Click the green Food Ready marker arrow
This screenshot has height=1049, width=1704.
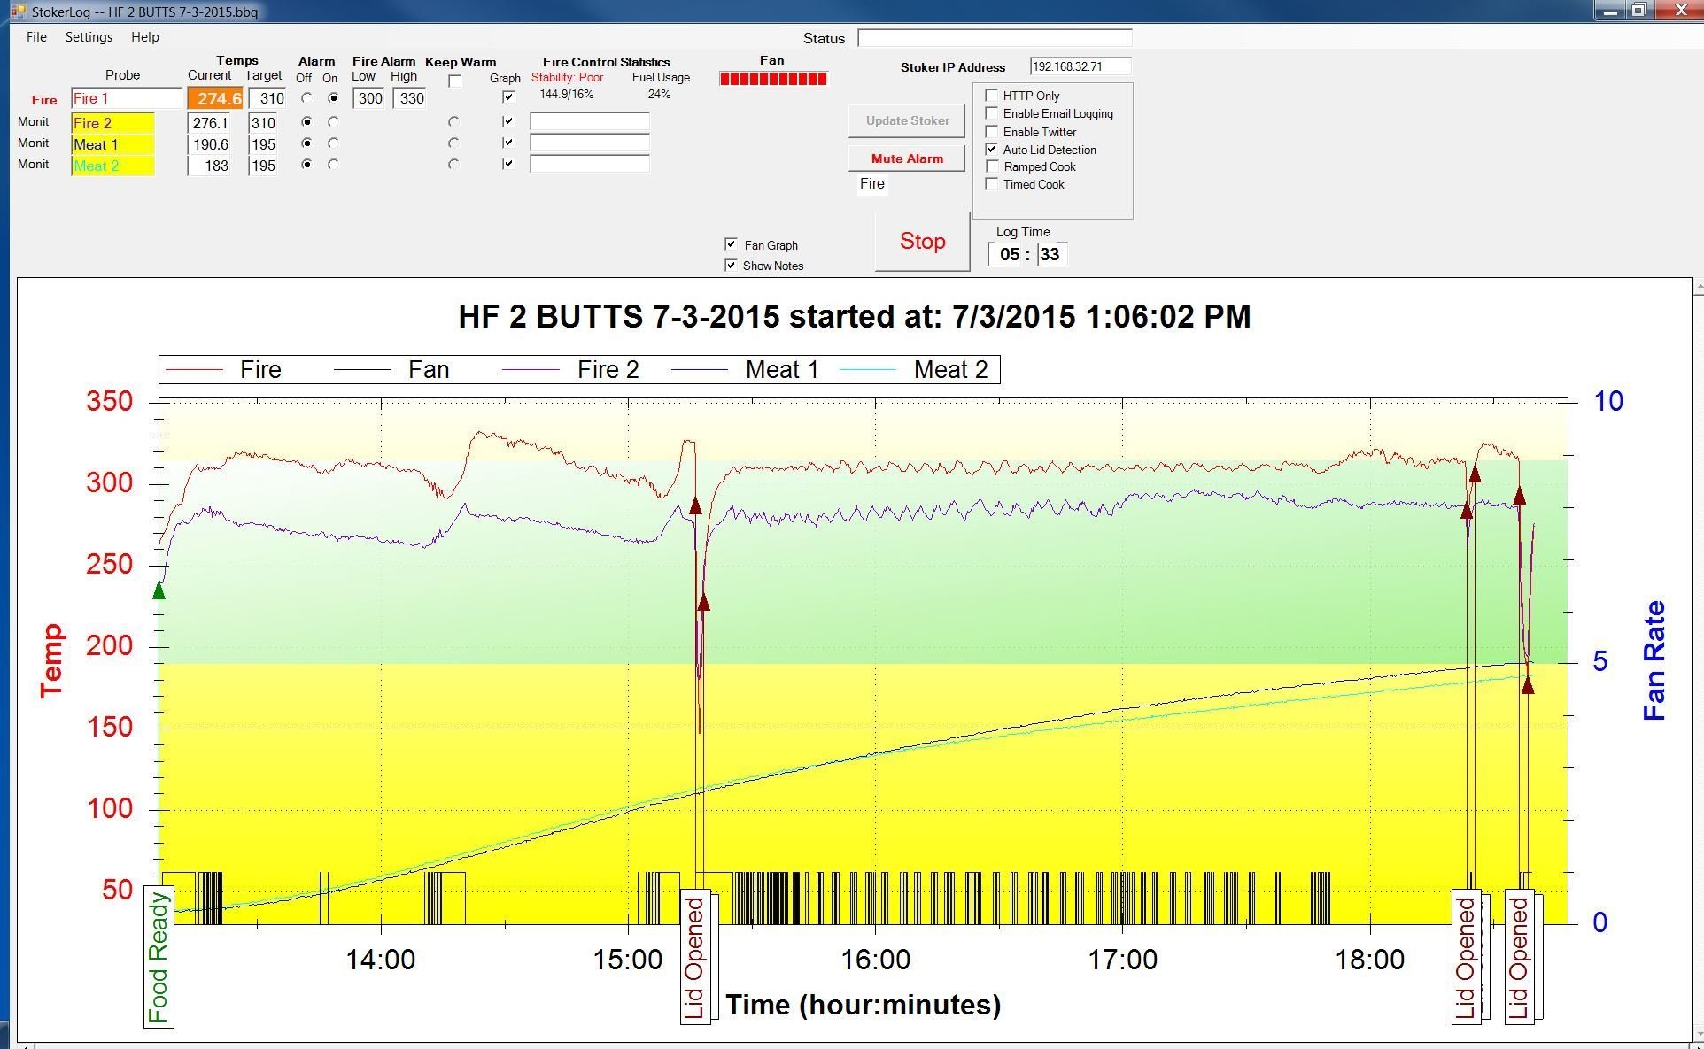(x=159, y=590)
